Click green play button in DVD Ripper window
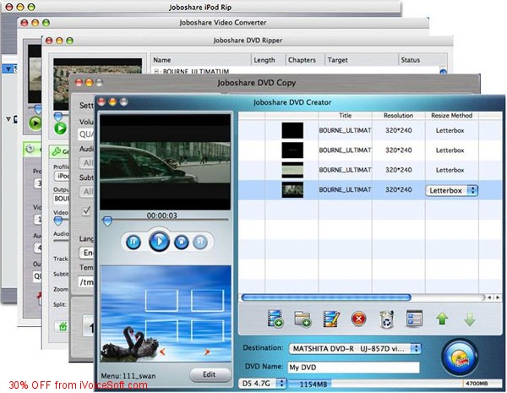507x393 pixels. click(61, 128)
